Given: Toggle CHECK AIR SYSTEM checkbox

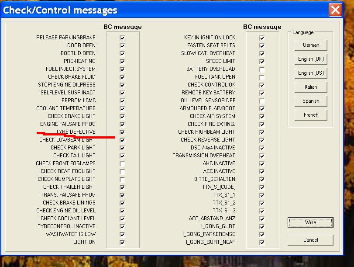Looking at the screenshot, I should [x=262, y=116].
